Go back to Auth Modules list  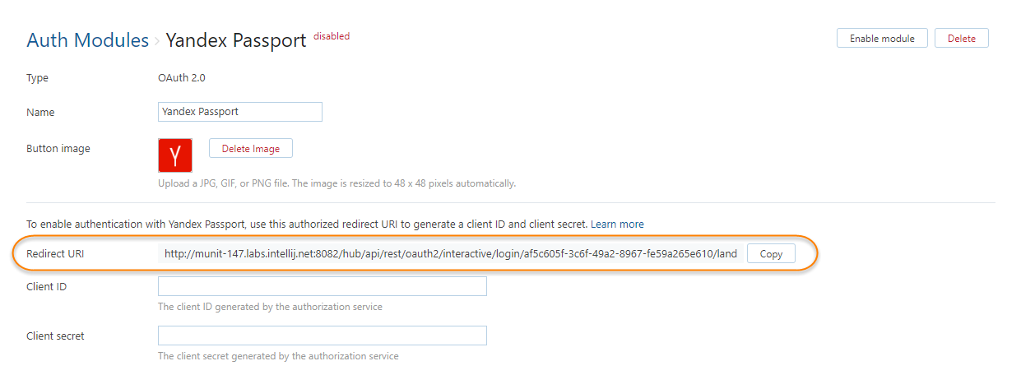tap(87, 39)
